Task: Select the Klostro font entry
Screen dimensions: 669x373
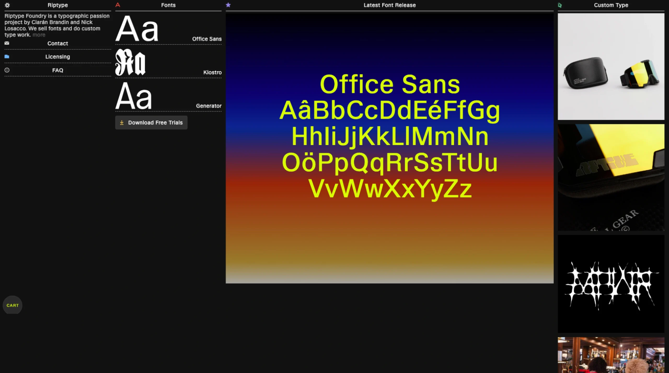Action: click(x=168, y=62)
